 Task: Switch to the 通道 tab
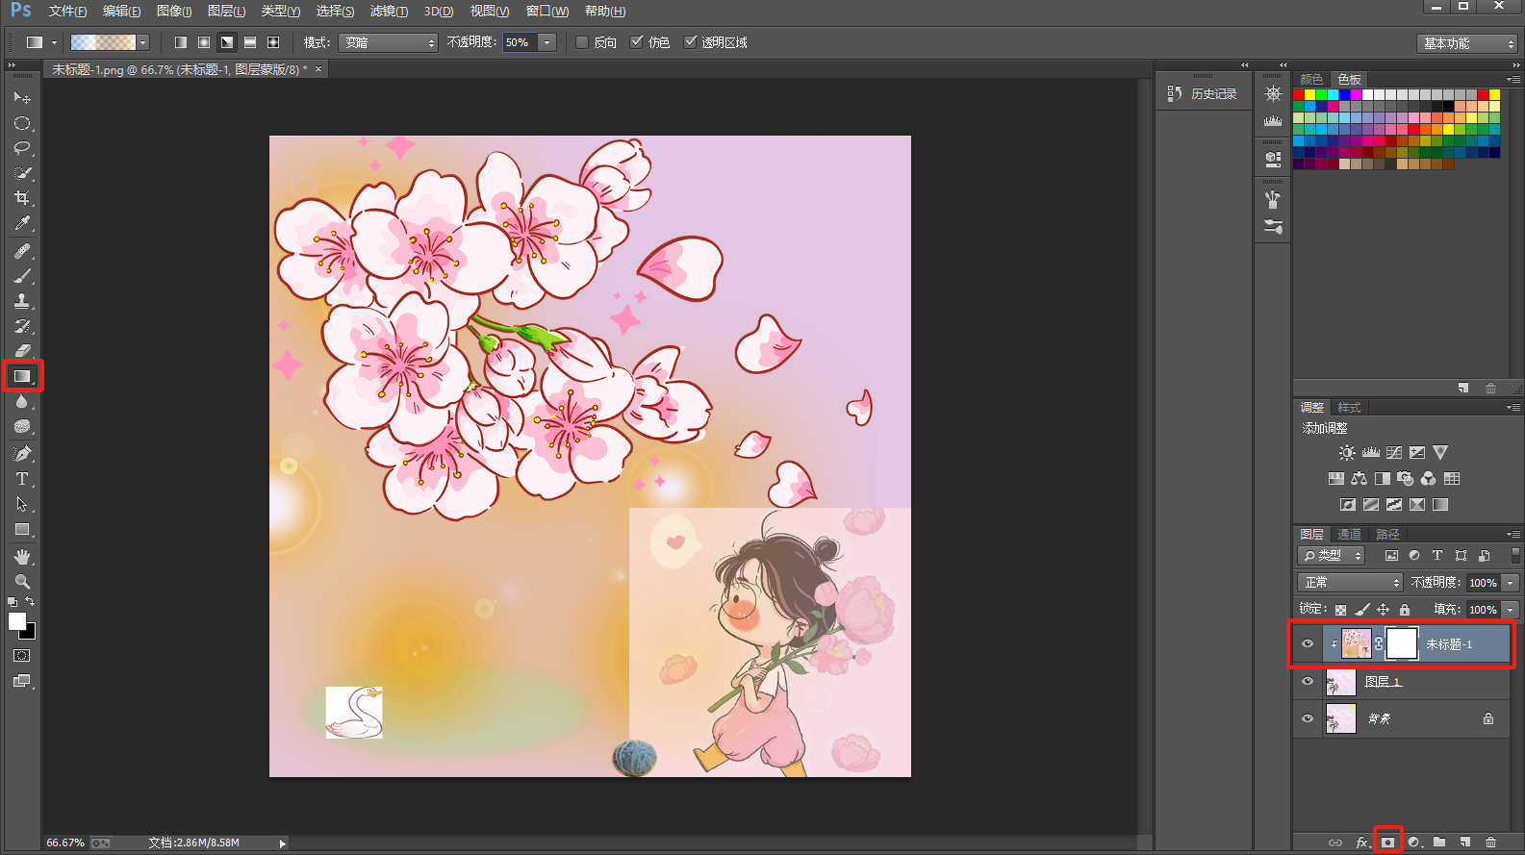pos(1349,534)
